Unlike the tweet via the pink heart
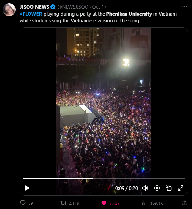Screen dimensions: 192x209 tap(104, 203)
